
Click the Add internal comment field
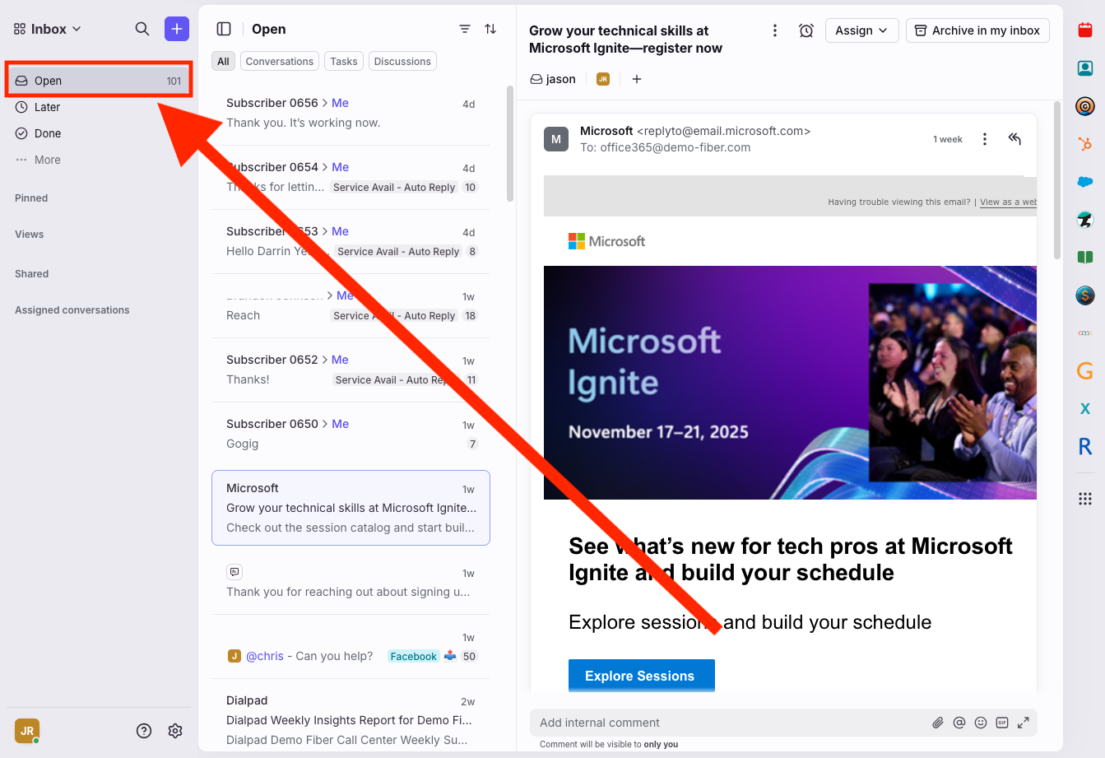[728, 723]
